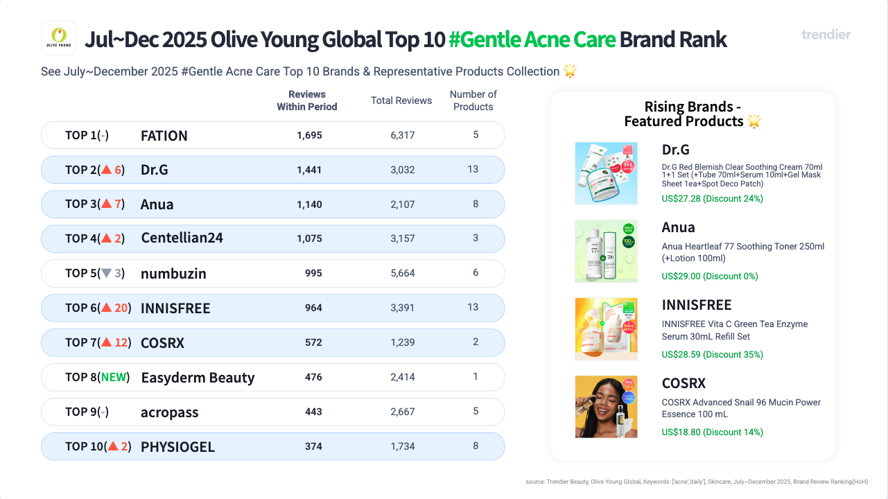Click the red up arrow beside PHYSIOGEL
This screenshot has height=499, width=888.
point(112,446)
